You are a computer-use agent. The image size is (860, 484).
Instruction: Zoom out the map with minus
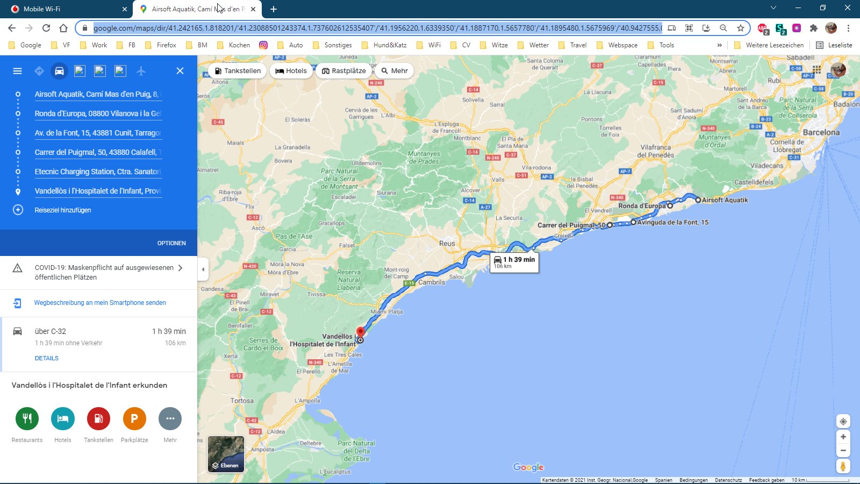tap(843, 451)
